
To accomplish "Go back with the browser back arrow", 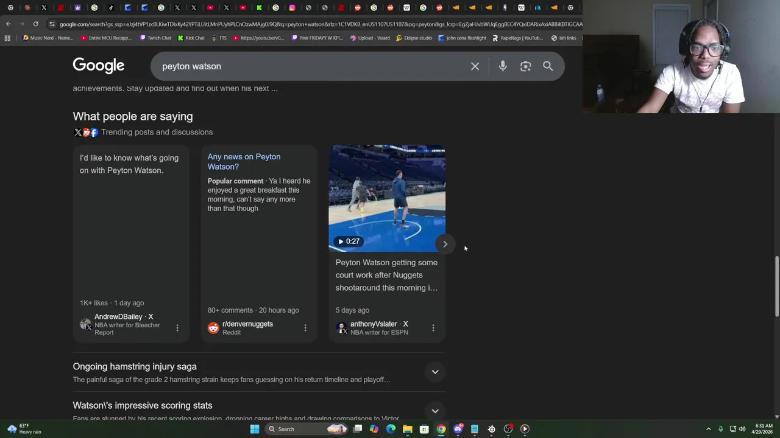I will coord(8,24).
